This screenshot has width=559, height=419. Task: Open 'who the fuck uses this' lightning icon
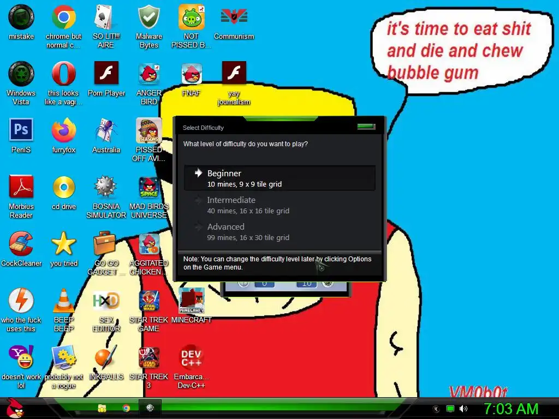pyautogui.click(x=21, y=301)
